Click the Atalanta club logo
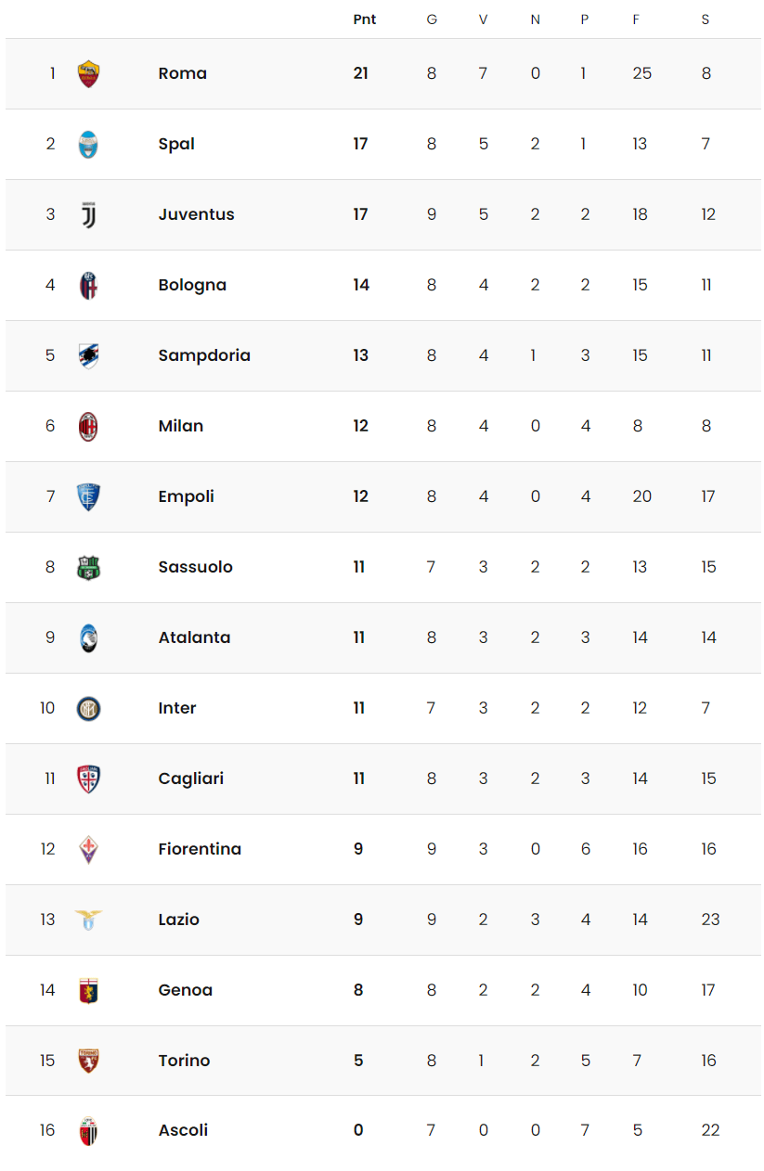764x1171 pixels. pyautogui.click(x=88, y=637)
